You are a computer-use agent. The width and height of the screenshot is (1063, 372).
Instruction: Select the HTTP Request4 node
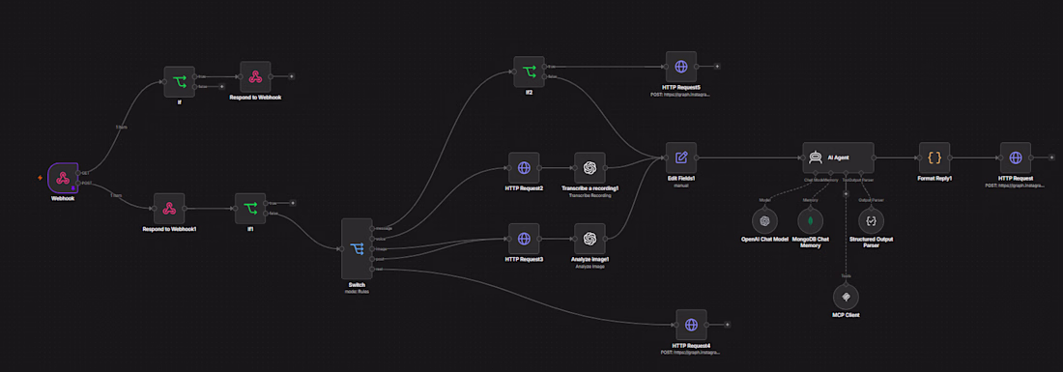[x=691, y=325]
